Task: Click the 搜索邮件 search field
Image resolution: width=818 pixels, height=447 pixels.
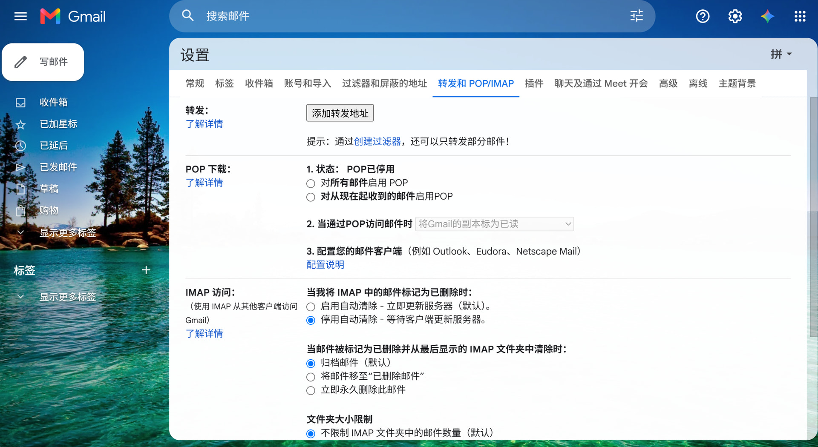Action: tap(412, 16)
